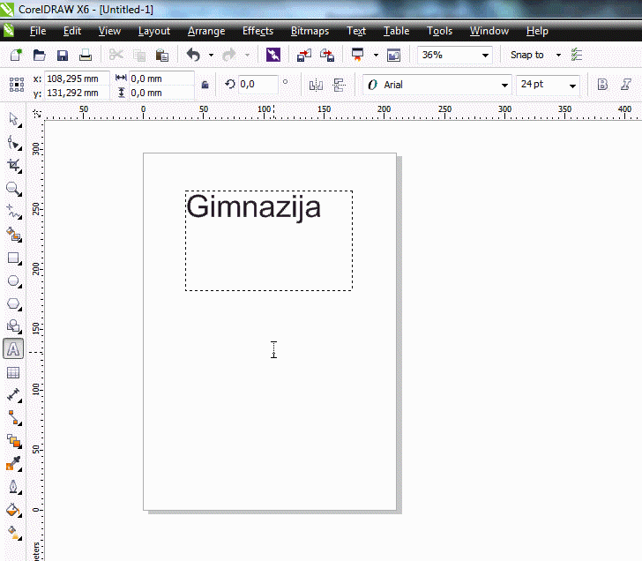Activate the Zoom tool magnifier
642x561 pixels.
coord(13,189)
